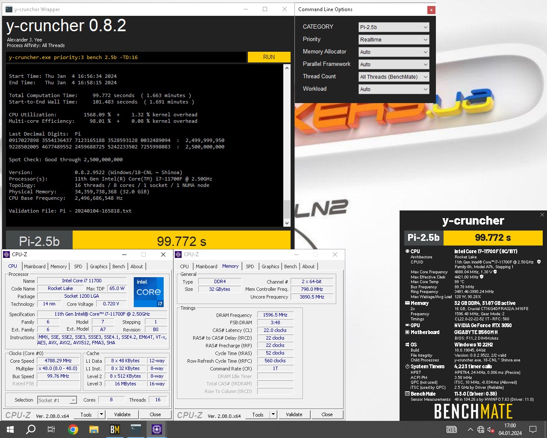Open BenchMate from the taskbar

pyautogui.click(x=115, y=429)
